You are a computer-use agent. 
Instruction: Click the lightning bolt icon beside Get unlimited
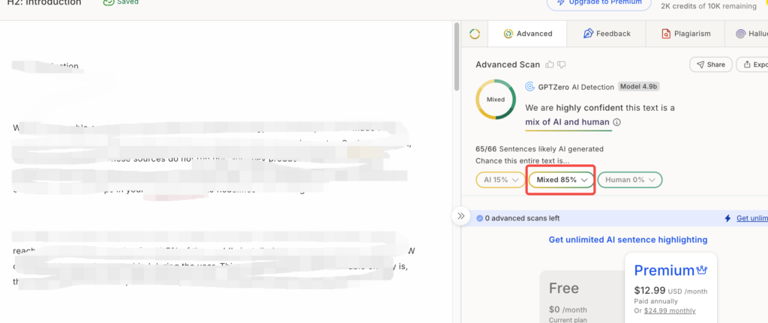pos(727,218)
